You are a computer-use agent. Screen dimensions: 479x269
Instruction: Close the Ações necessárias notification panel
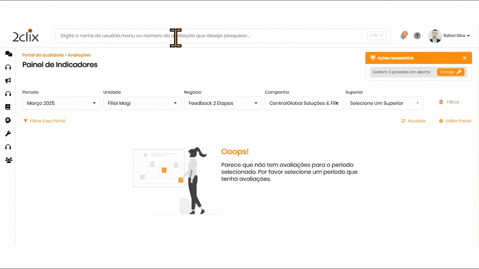pos(464,58)
